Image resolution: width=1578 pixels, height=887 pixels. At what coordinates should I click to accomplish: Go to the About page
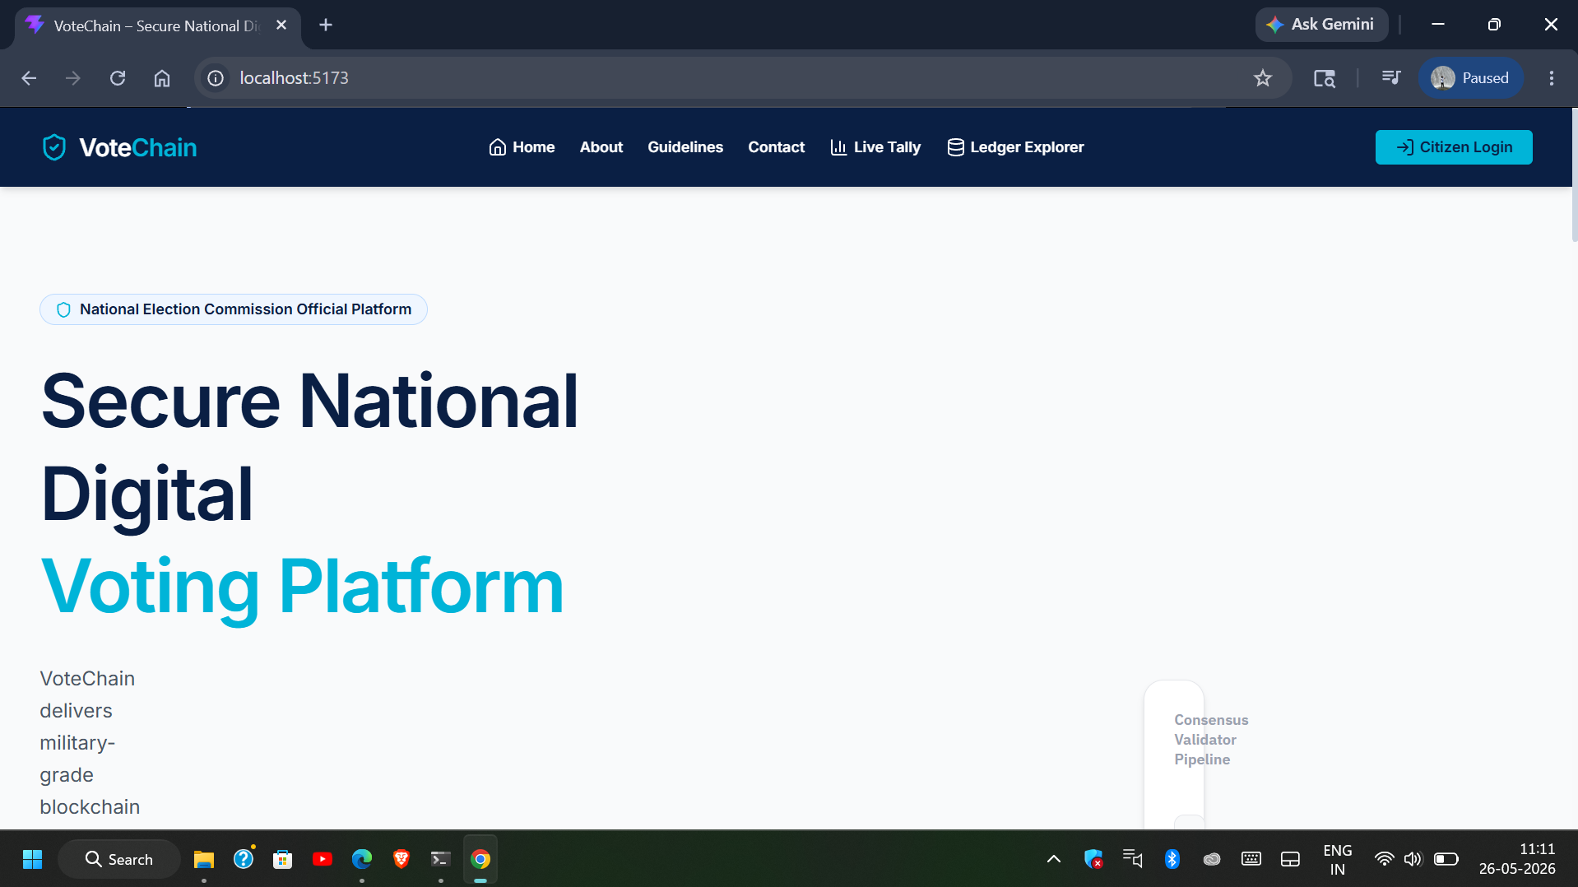[601, 147]
